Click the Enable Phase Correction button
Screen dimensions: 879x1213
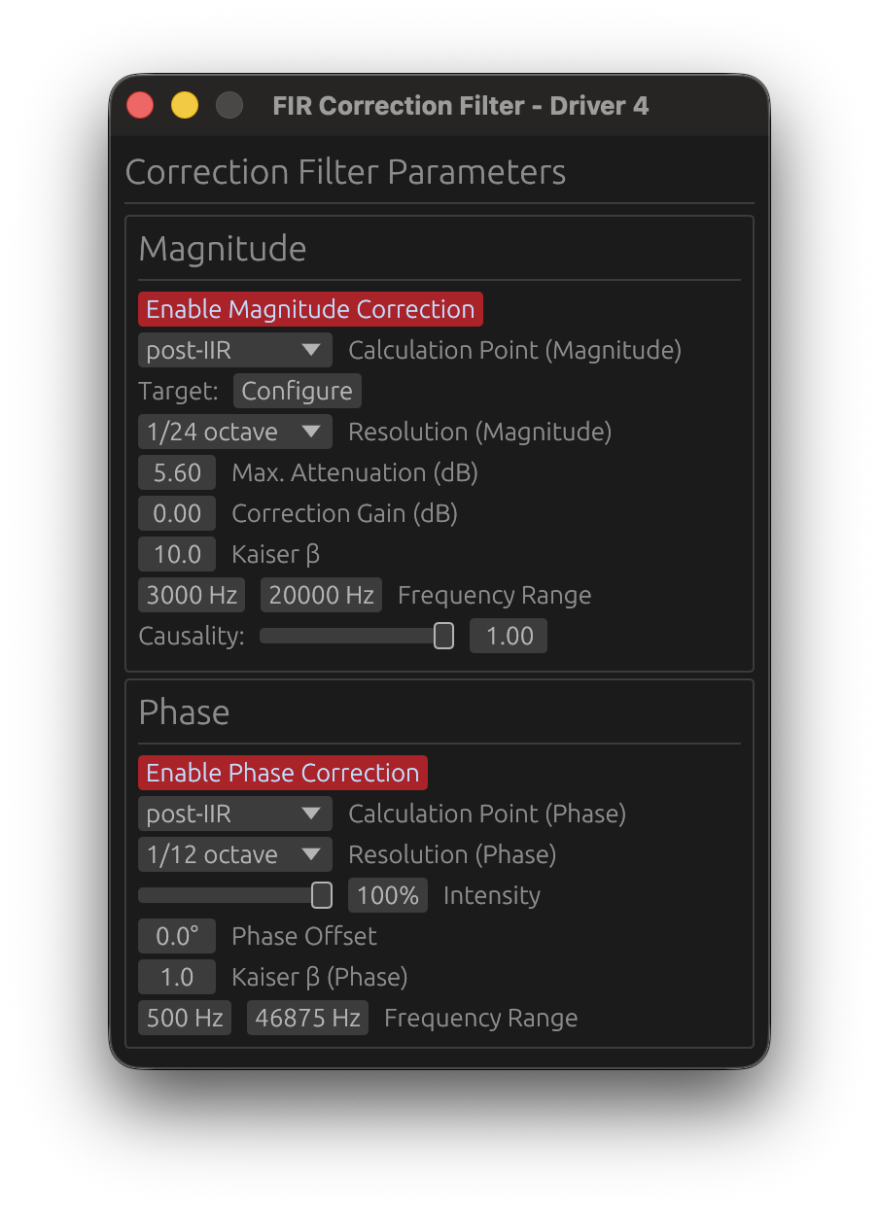[282, 773]
